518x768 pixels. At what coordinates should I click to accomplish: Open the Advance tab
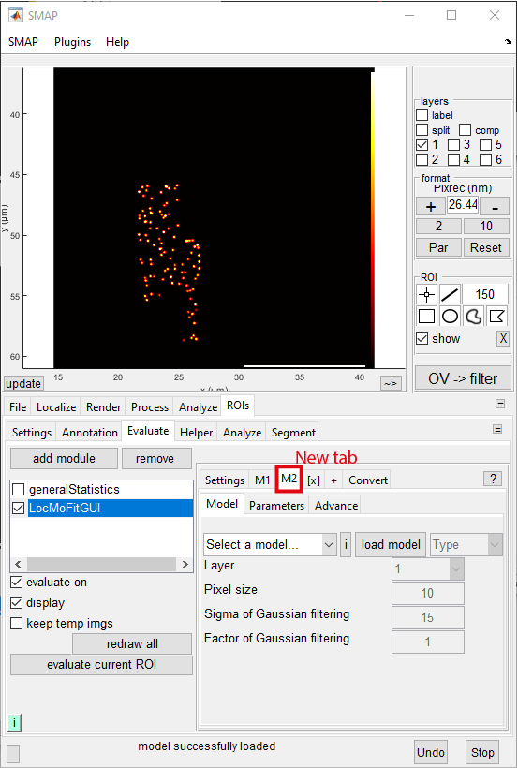tap(336, 506)
